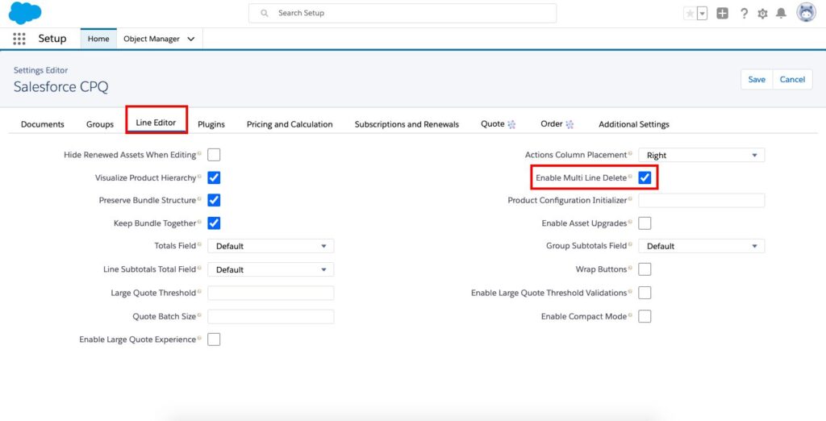The width and height of the screenshot is (826, 421).
Task: Open the Totals Field dropdown
Action: (x=271, y=246)
